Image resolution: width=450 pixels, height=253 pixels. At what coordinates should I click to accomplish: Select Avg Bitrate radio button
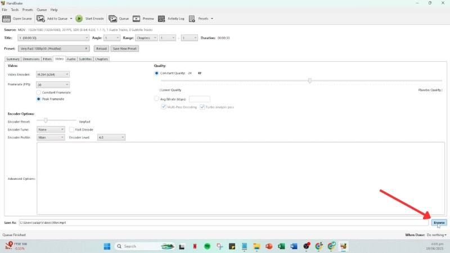(x=156, y=99)
